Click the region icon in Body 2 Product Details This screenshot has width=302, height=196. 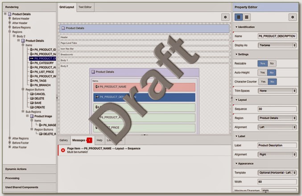point(93,72)
